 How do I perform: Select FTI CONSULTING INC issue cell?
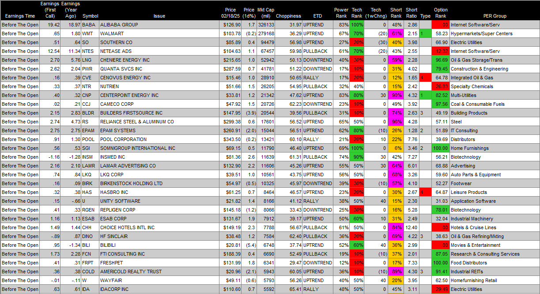point(159,254)
